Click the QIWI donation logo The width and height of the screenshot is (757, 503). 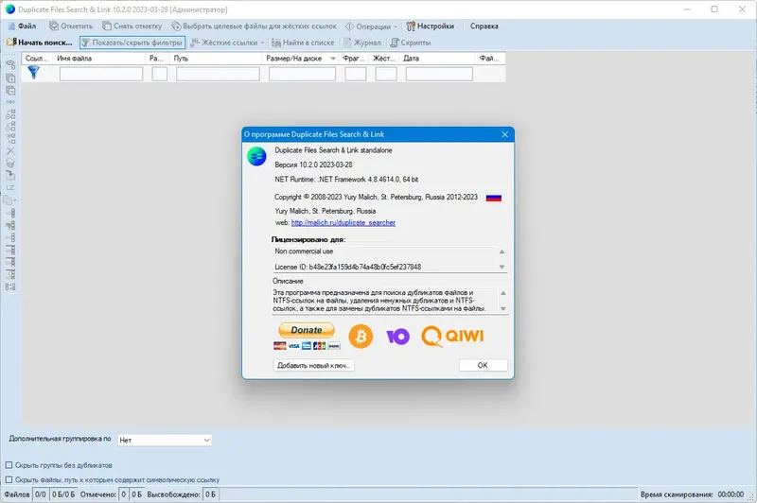click(x=452, y=337)
